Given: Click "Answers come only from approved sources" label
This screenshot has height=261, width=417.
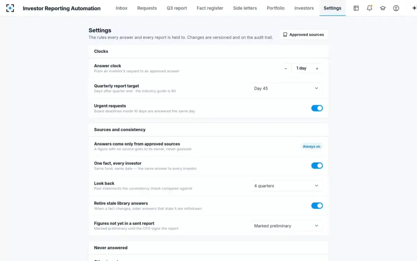Looking at the screenshot, I should [x=137, y=144].
